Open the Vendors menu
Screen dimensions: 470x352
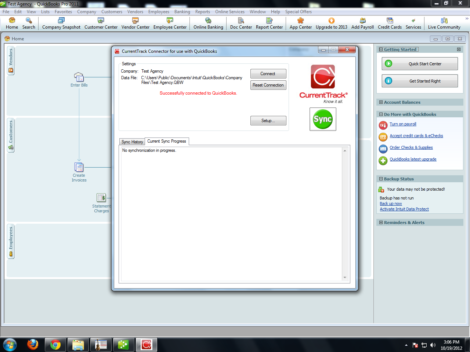(135, 12)
